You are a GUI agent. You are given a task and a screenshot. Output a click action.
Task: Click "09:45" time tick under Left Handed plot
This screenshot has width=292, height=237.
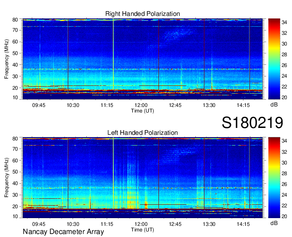(39, 224)
